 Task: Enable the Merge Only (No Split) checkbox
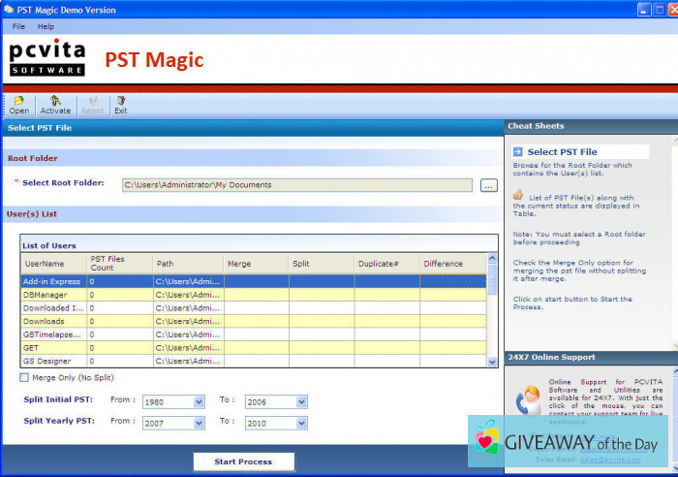(x=25, y=377)
